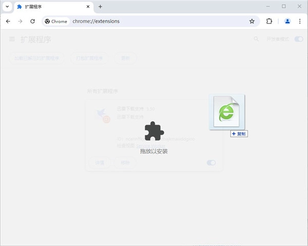The image size is (308, 246).
Task: Click the forward navigation arrow
Action: click(20, 22)
